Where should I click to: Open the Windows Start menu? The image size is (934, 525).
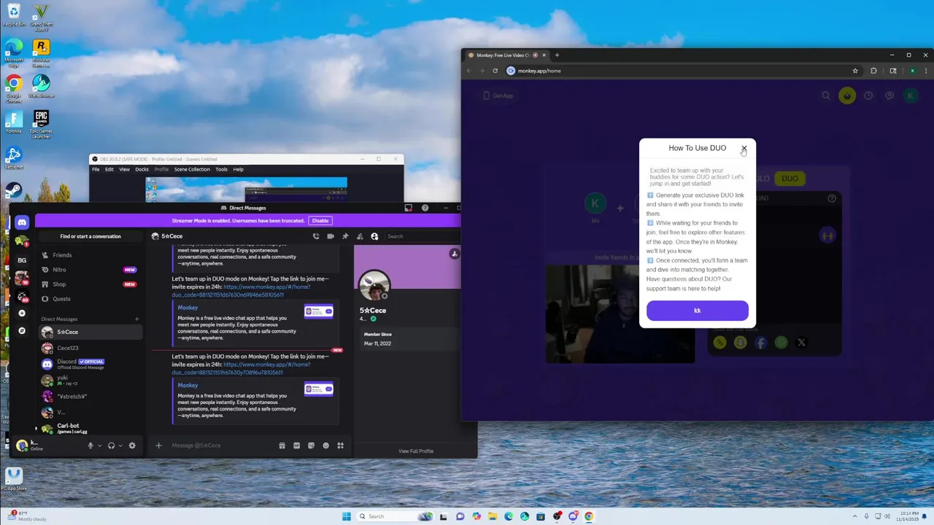pos(347,516)
